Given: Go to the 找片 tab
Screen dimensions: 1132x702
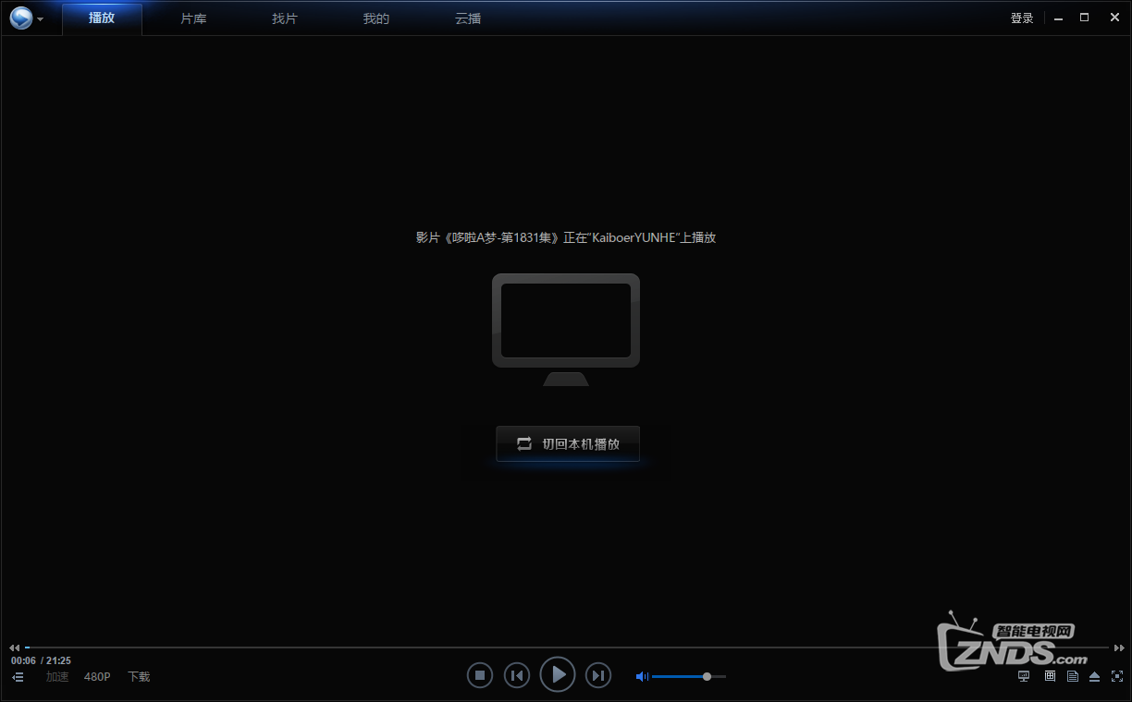Looking at the screenshot, I should pos(285,18).
